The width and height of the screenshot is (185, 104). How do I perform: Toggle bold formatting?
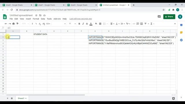[x=79, y=24]
